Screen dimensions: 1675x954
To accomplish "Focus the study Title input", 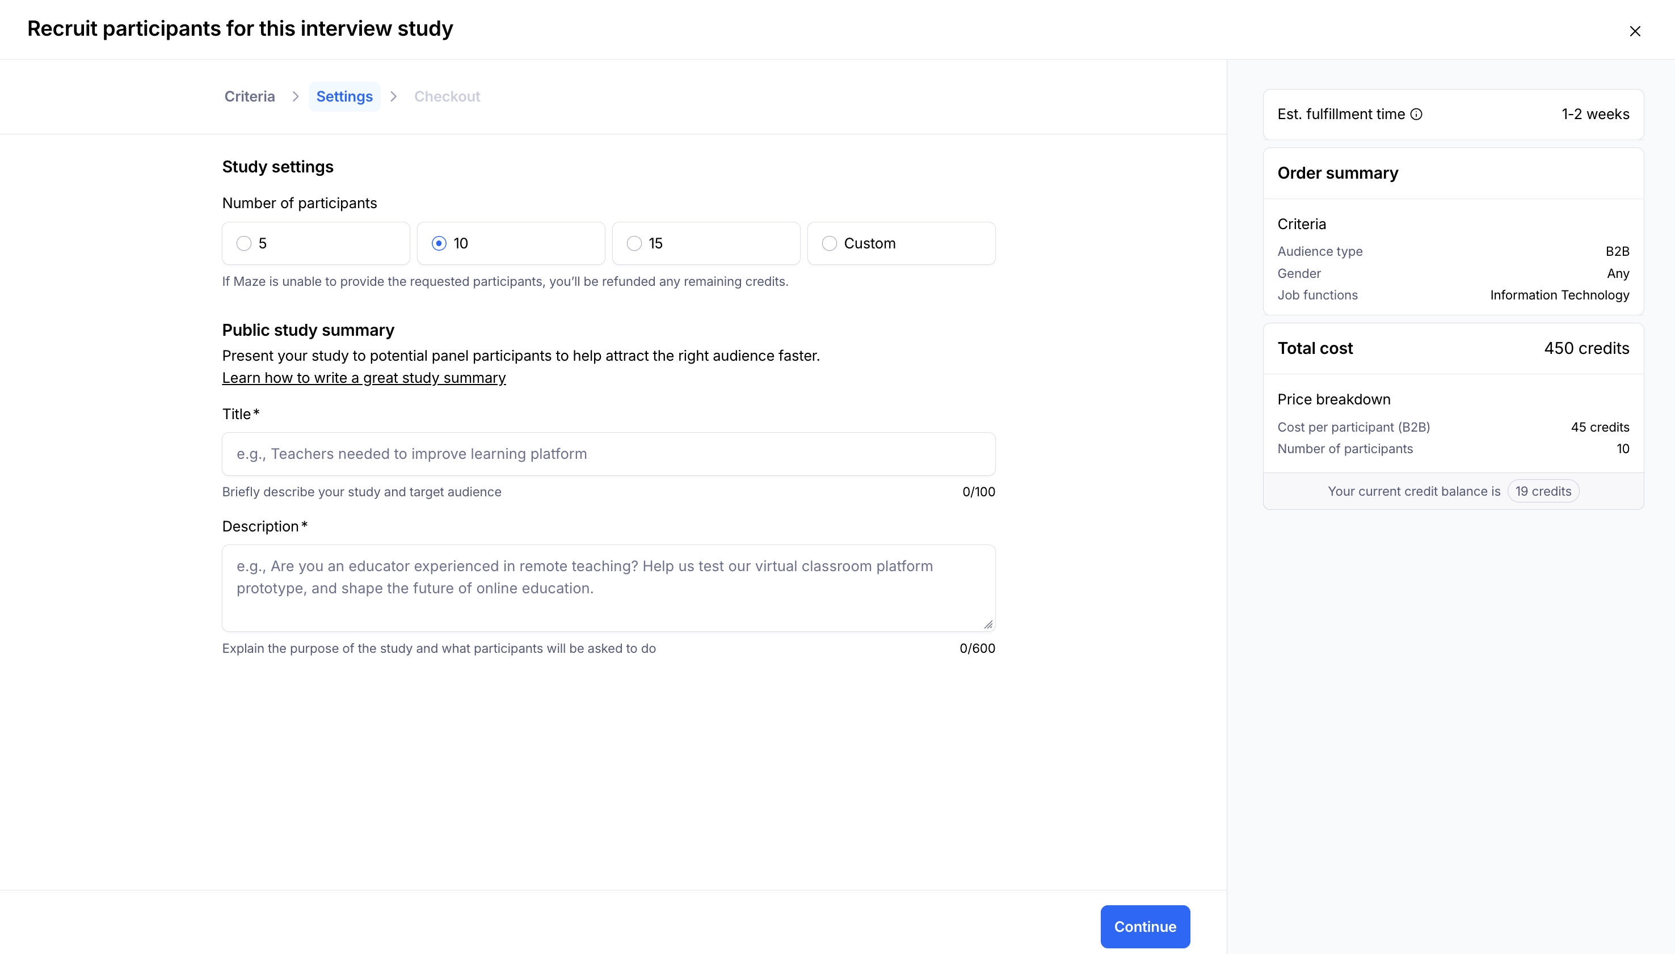I will click(x=608, y=454).
